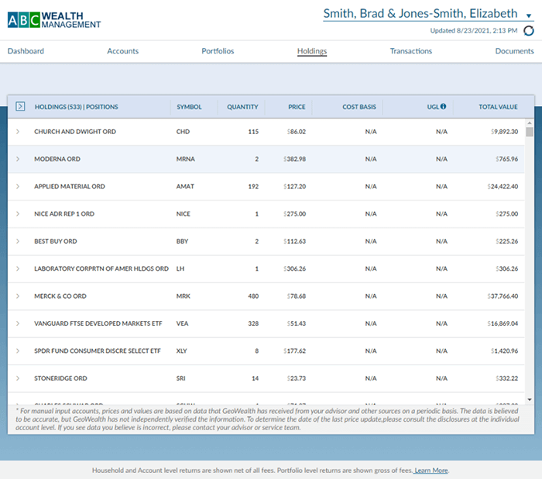This screenshot has width=542, height=479.
Task: Click the CHD symbol cell
Action: pyautogui.click(x=183, y=132)
